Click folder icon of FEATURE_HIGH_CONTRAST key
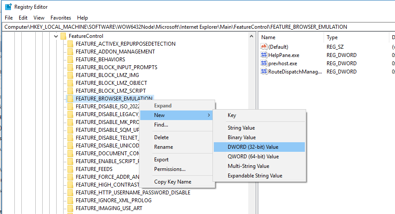The height and width of the screenshot is (214, 395). click(70, 184)
